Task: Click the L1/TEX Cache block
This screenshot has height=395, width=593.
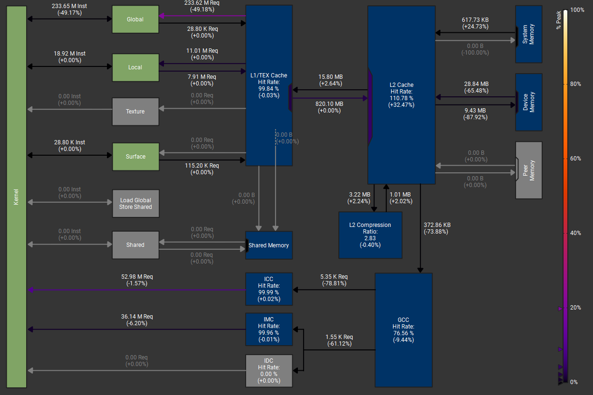Action: point(269,85)
